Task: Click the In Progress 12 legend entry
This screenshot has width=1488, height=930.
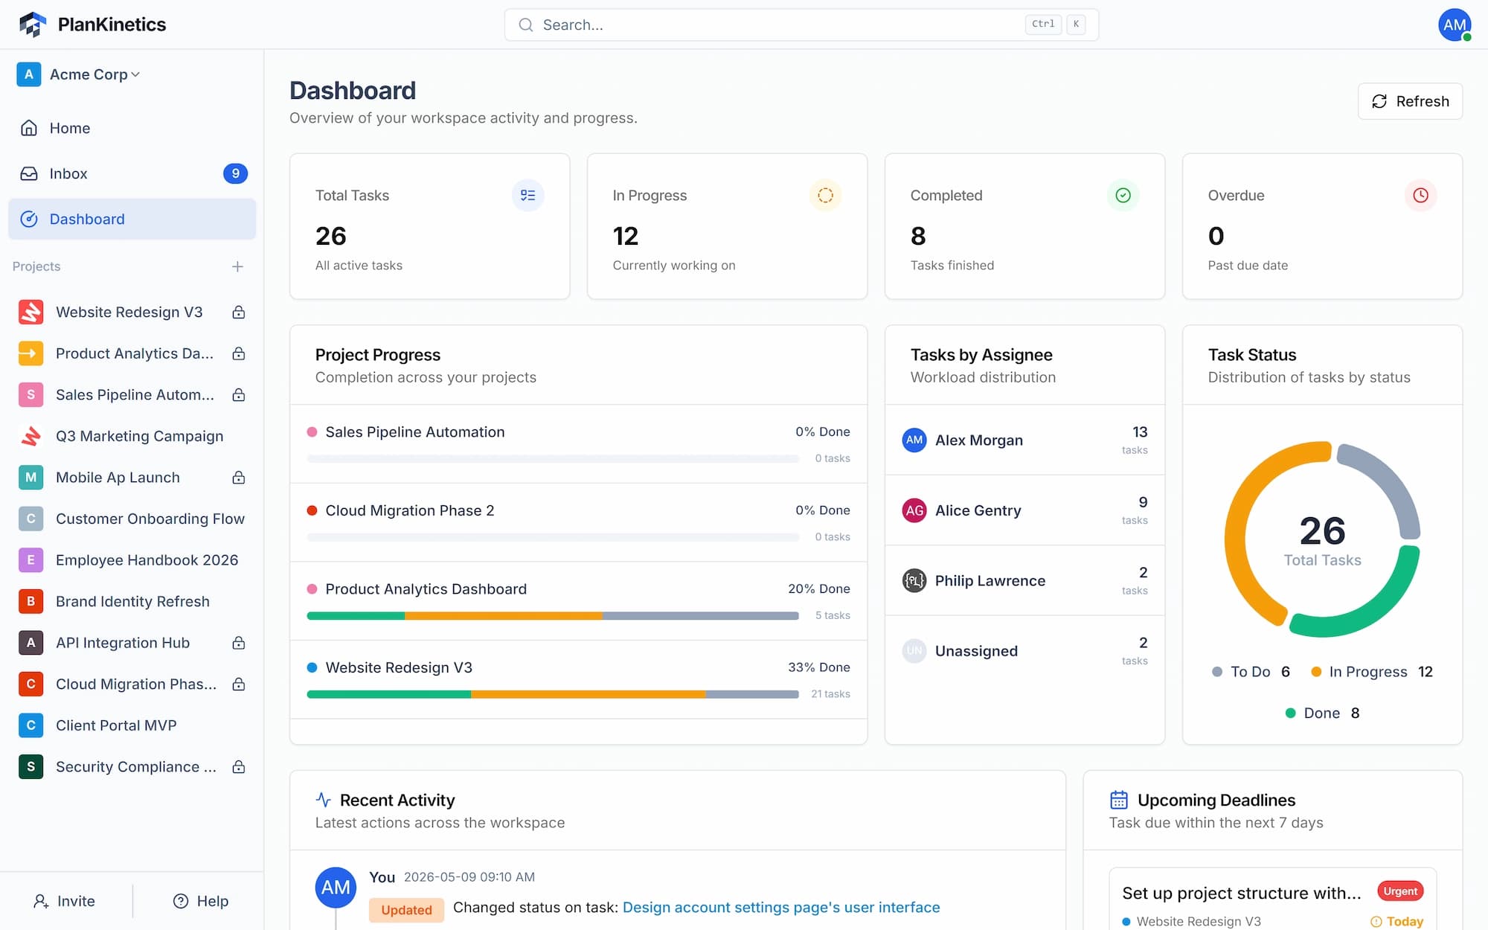Action: tap(1371, 672)
